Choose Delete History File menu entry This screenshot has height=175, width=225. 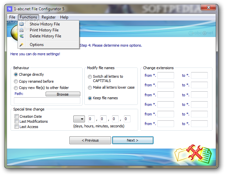pyautogui.click(x=49, y=36)
